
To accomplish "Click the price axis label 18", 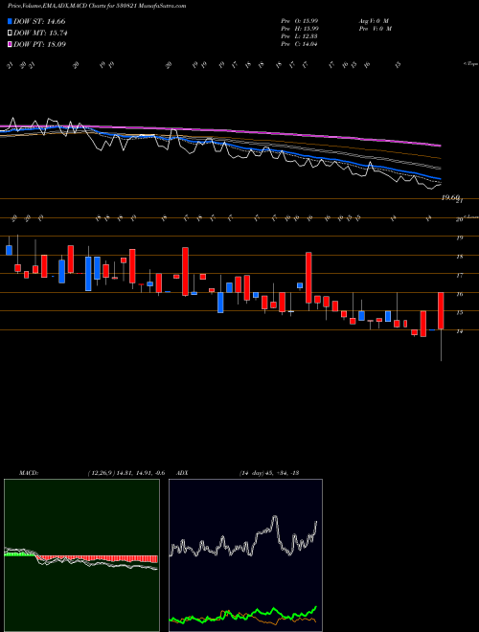I will [459, 257].
